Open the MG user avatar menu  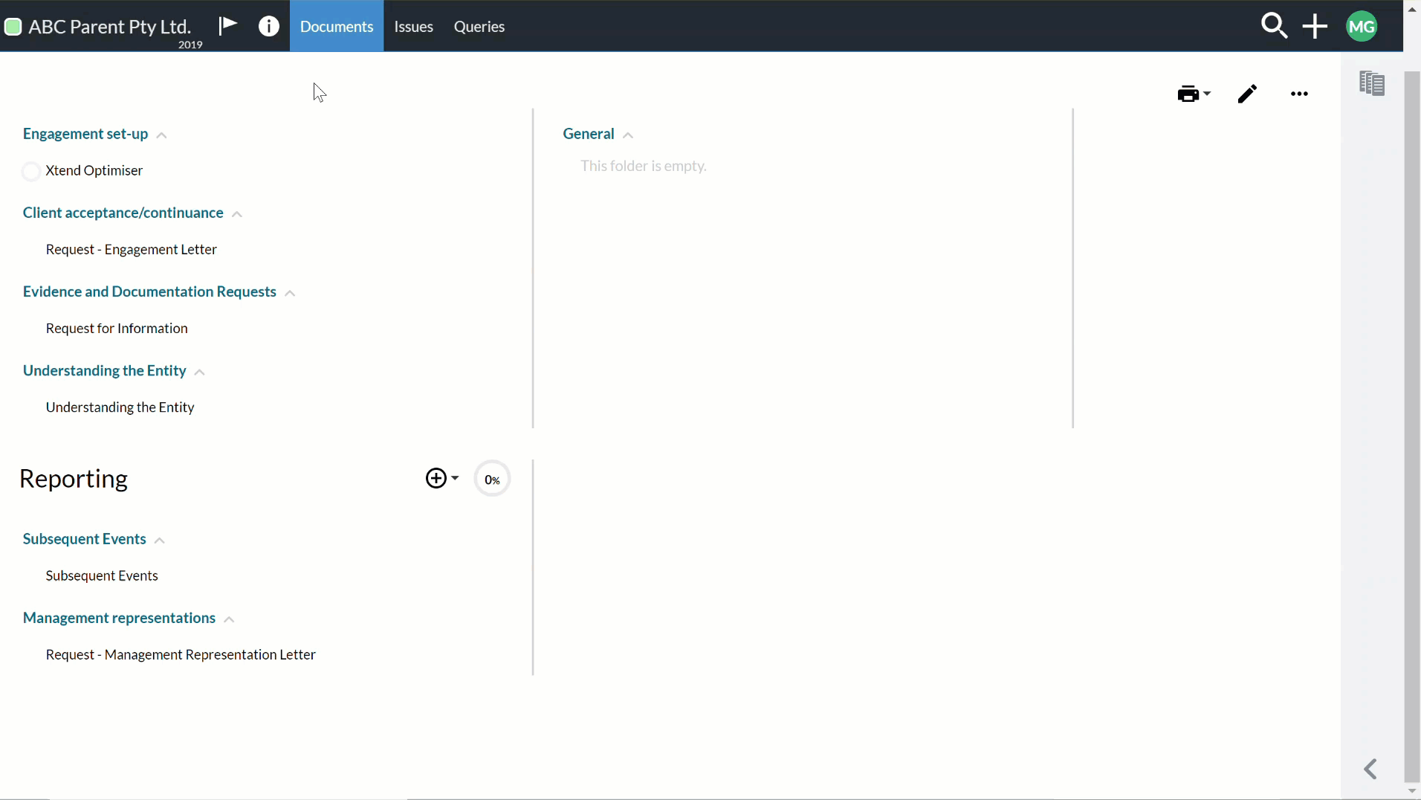tap(1362, 27)
